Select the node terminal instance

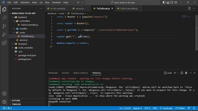point(168,73)
